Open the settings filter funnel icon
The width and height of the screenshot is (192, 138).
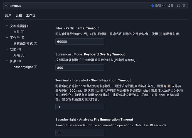tap(184, 6)
